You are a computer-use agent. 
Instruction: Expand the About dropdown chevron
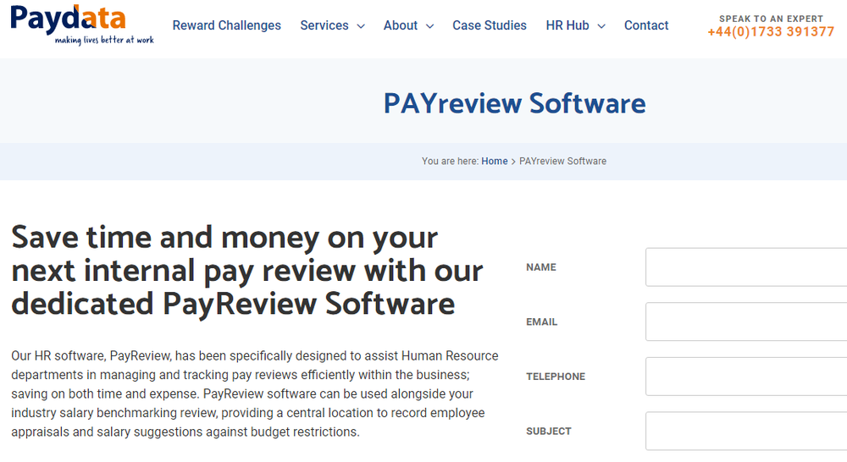[430, 26]
